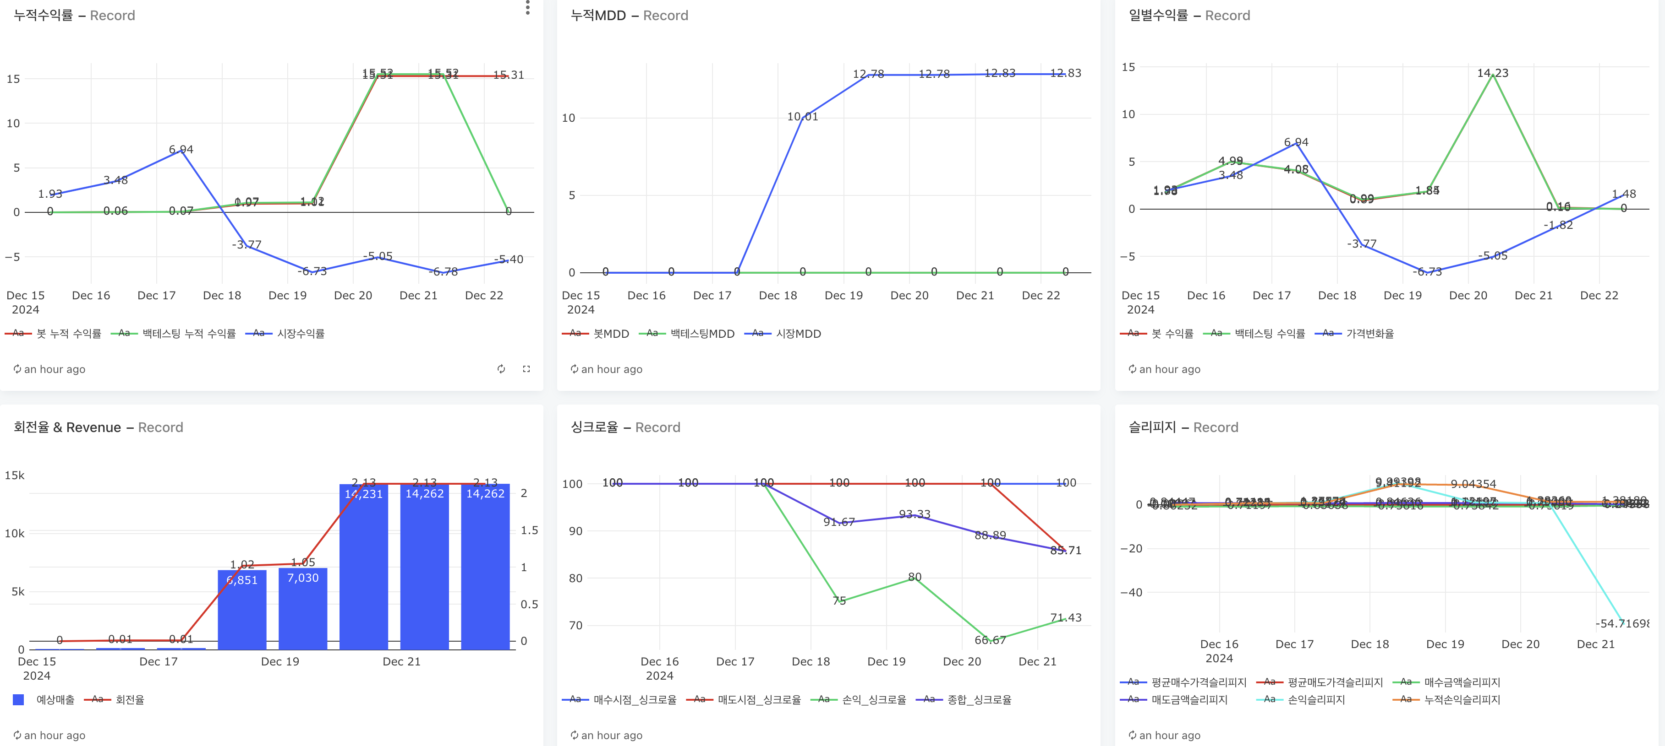The height and width of the screenshot is (746, 1665).
Task: Open 누적MDD query title link
Action: coord(598,16)
